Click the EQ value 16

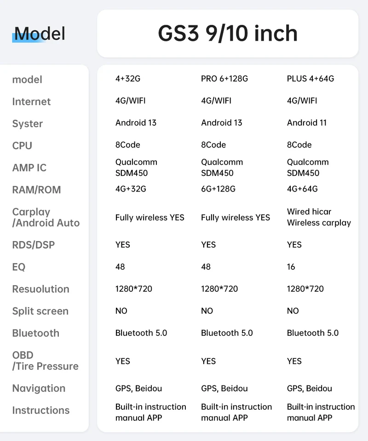coord(291,266)
